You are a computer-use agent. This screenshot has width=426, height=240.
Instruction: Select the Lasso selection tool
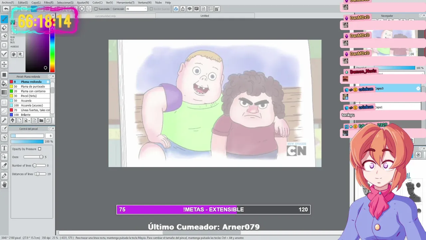pyautogui.click(x=4, y=111)
